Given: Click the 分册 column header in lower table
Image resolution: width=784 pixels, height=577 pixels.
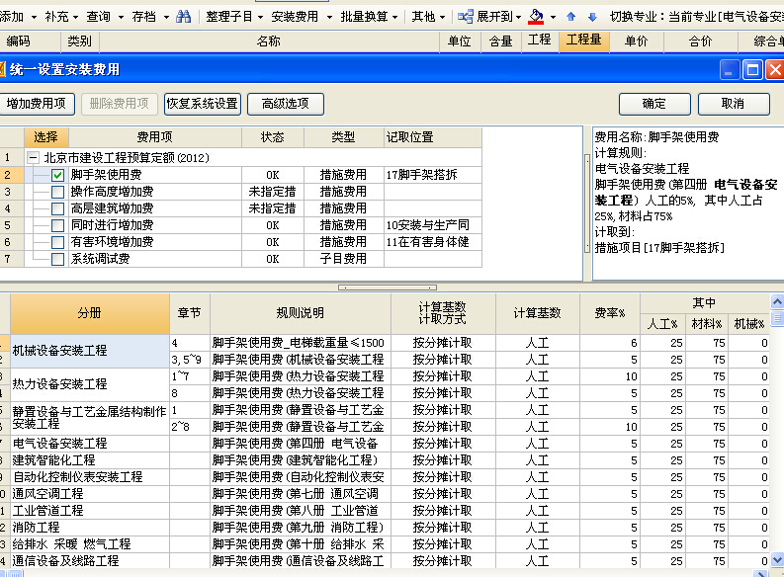Looking at the screenshot, I should click(90, 314).
